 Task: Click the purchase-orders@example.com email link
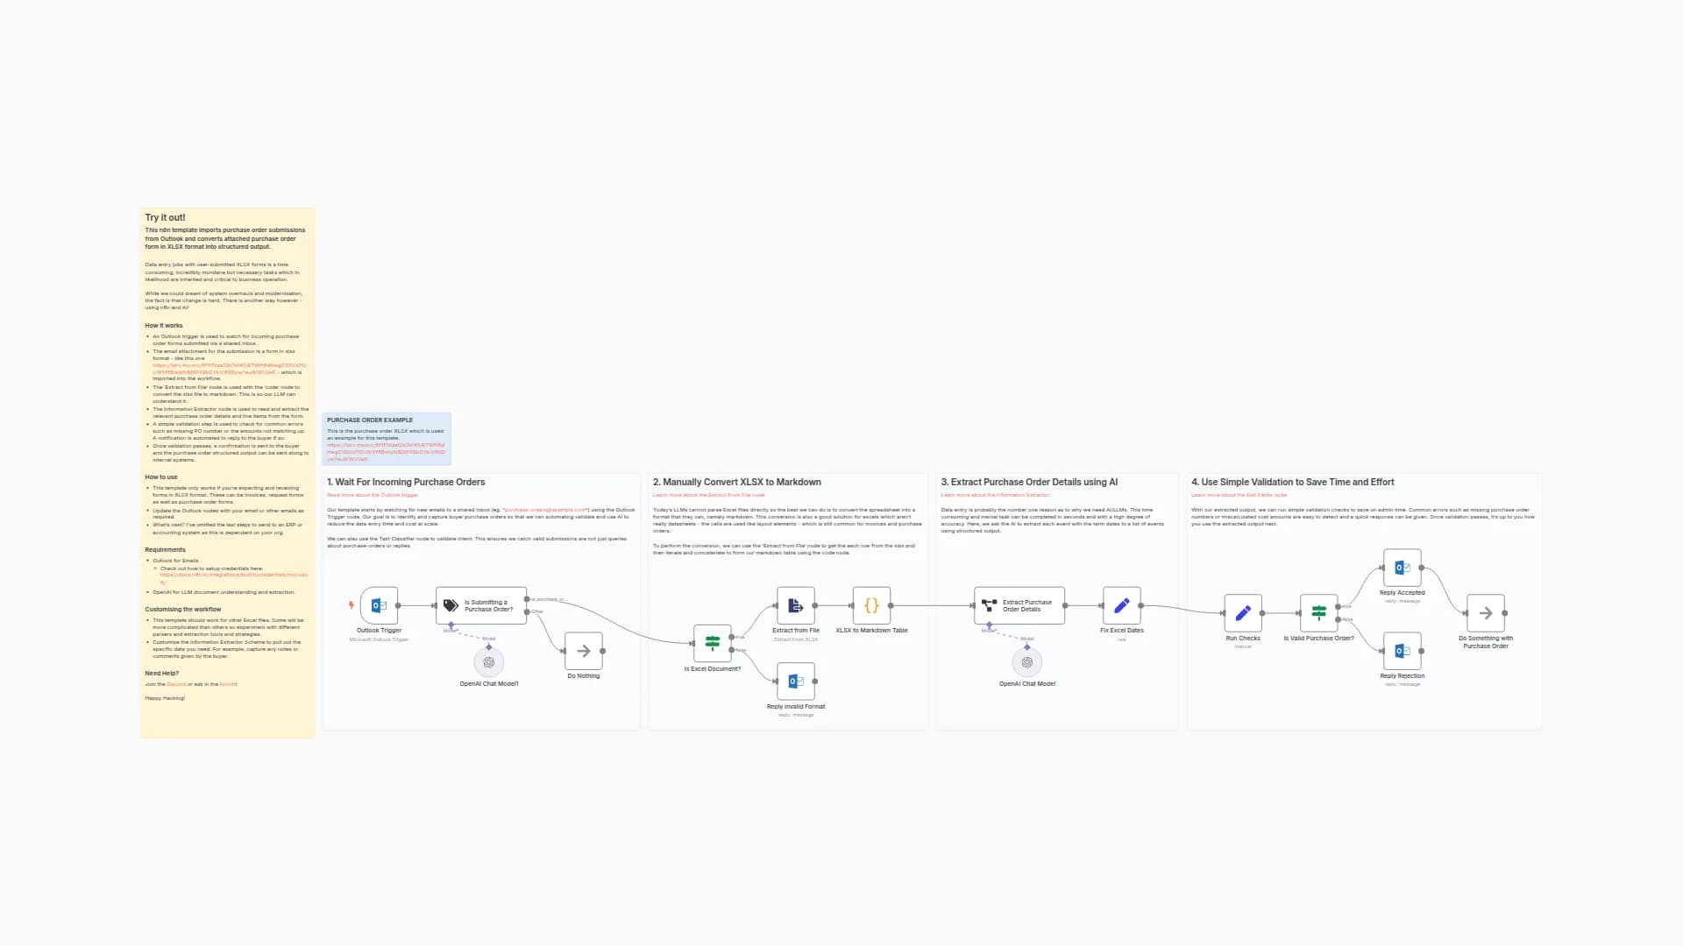coord(545,510)
